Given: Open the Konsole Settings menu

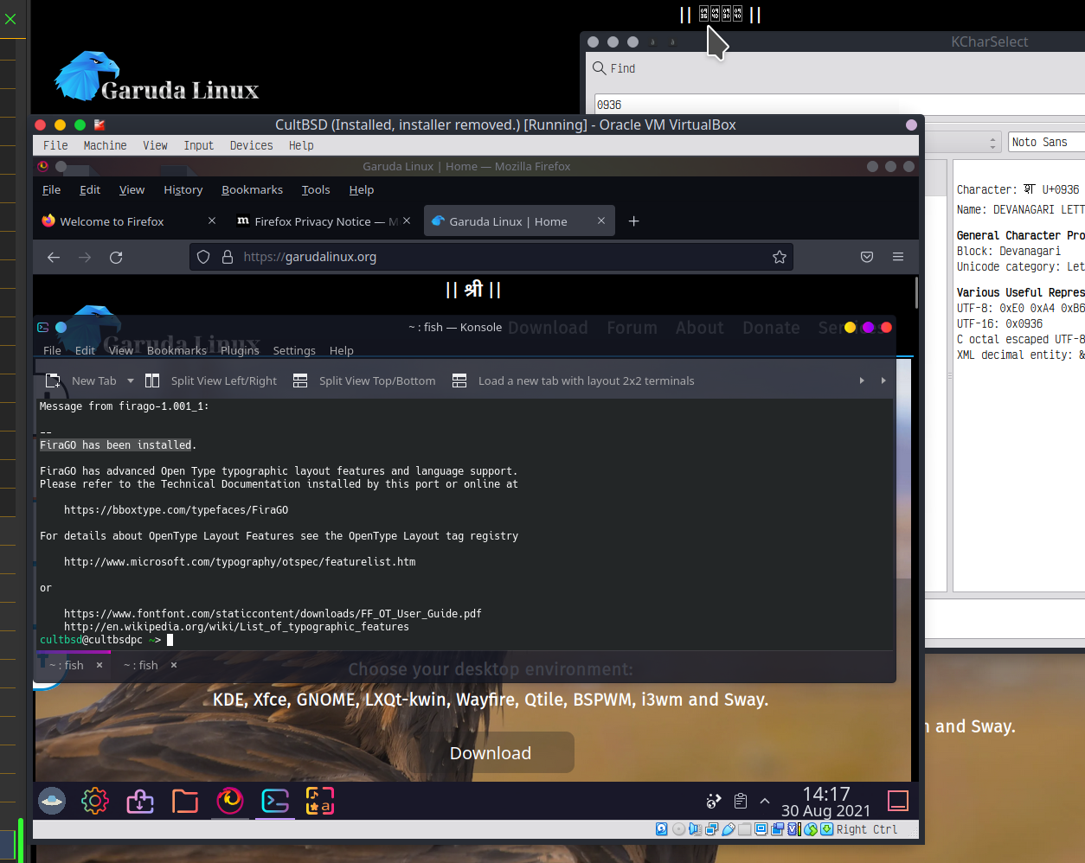Looking at the screenshot, I should [294, 350].
